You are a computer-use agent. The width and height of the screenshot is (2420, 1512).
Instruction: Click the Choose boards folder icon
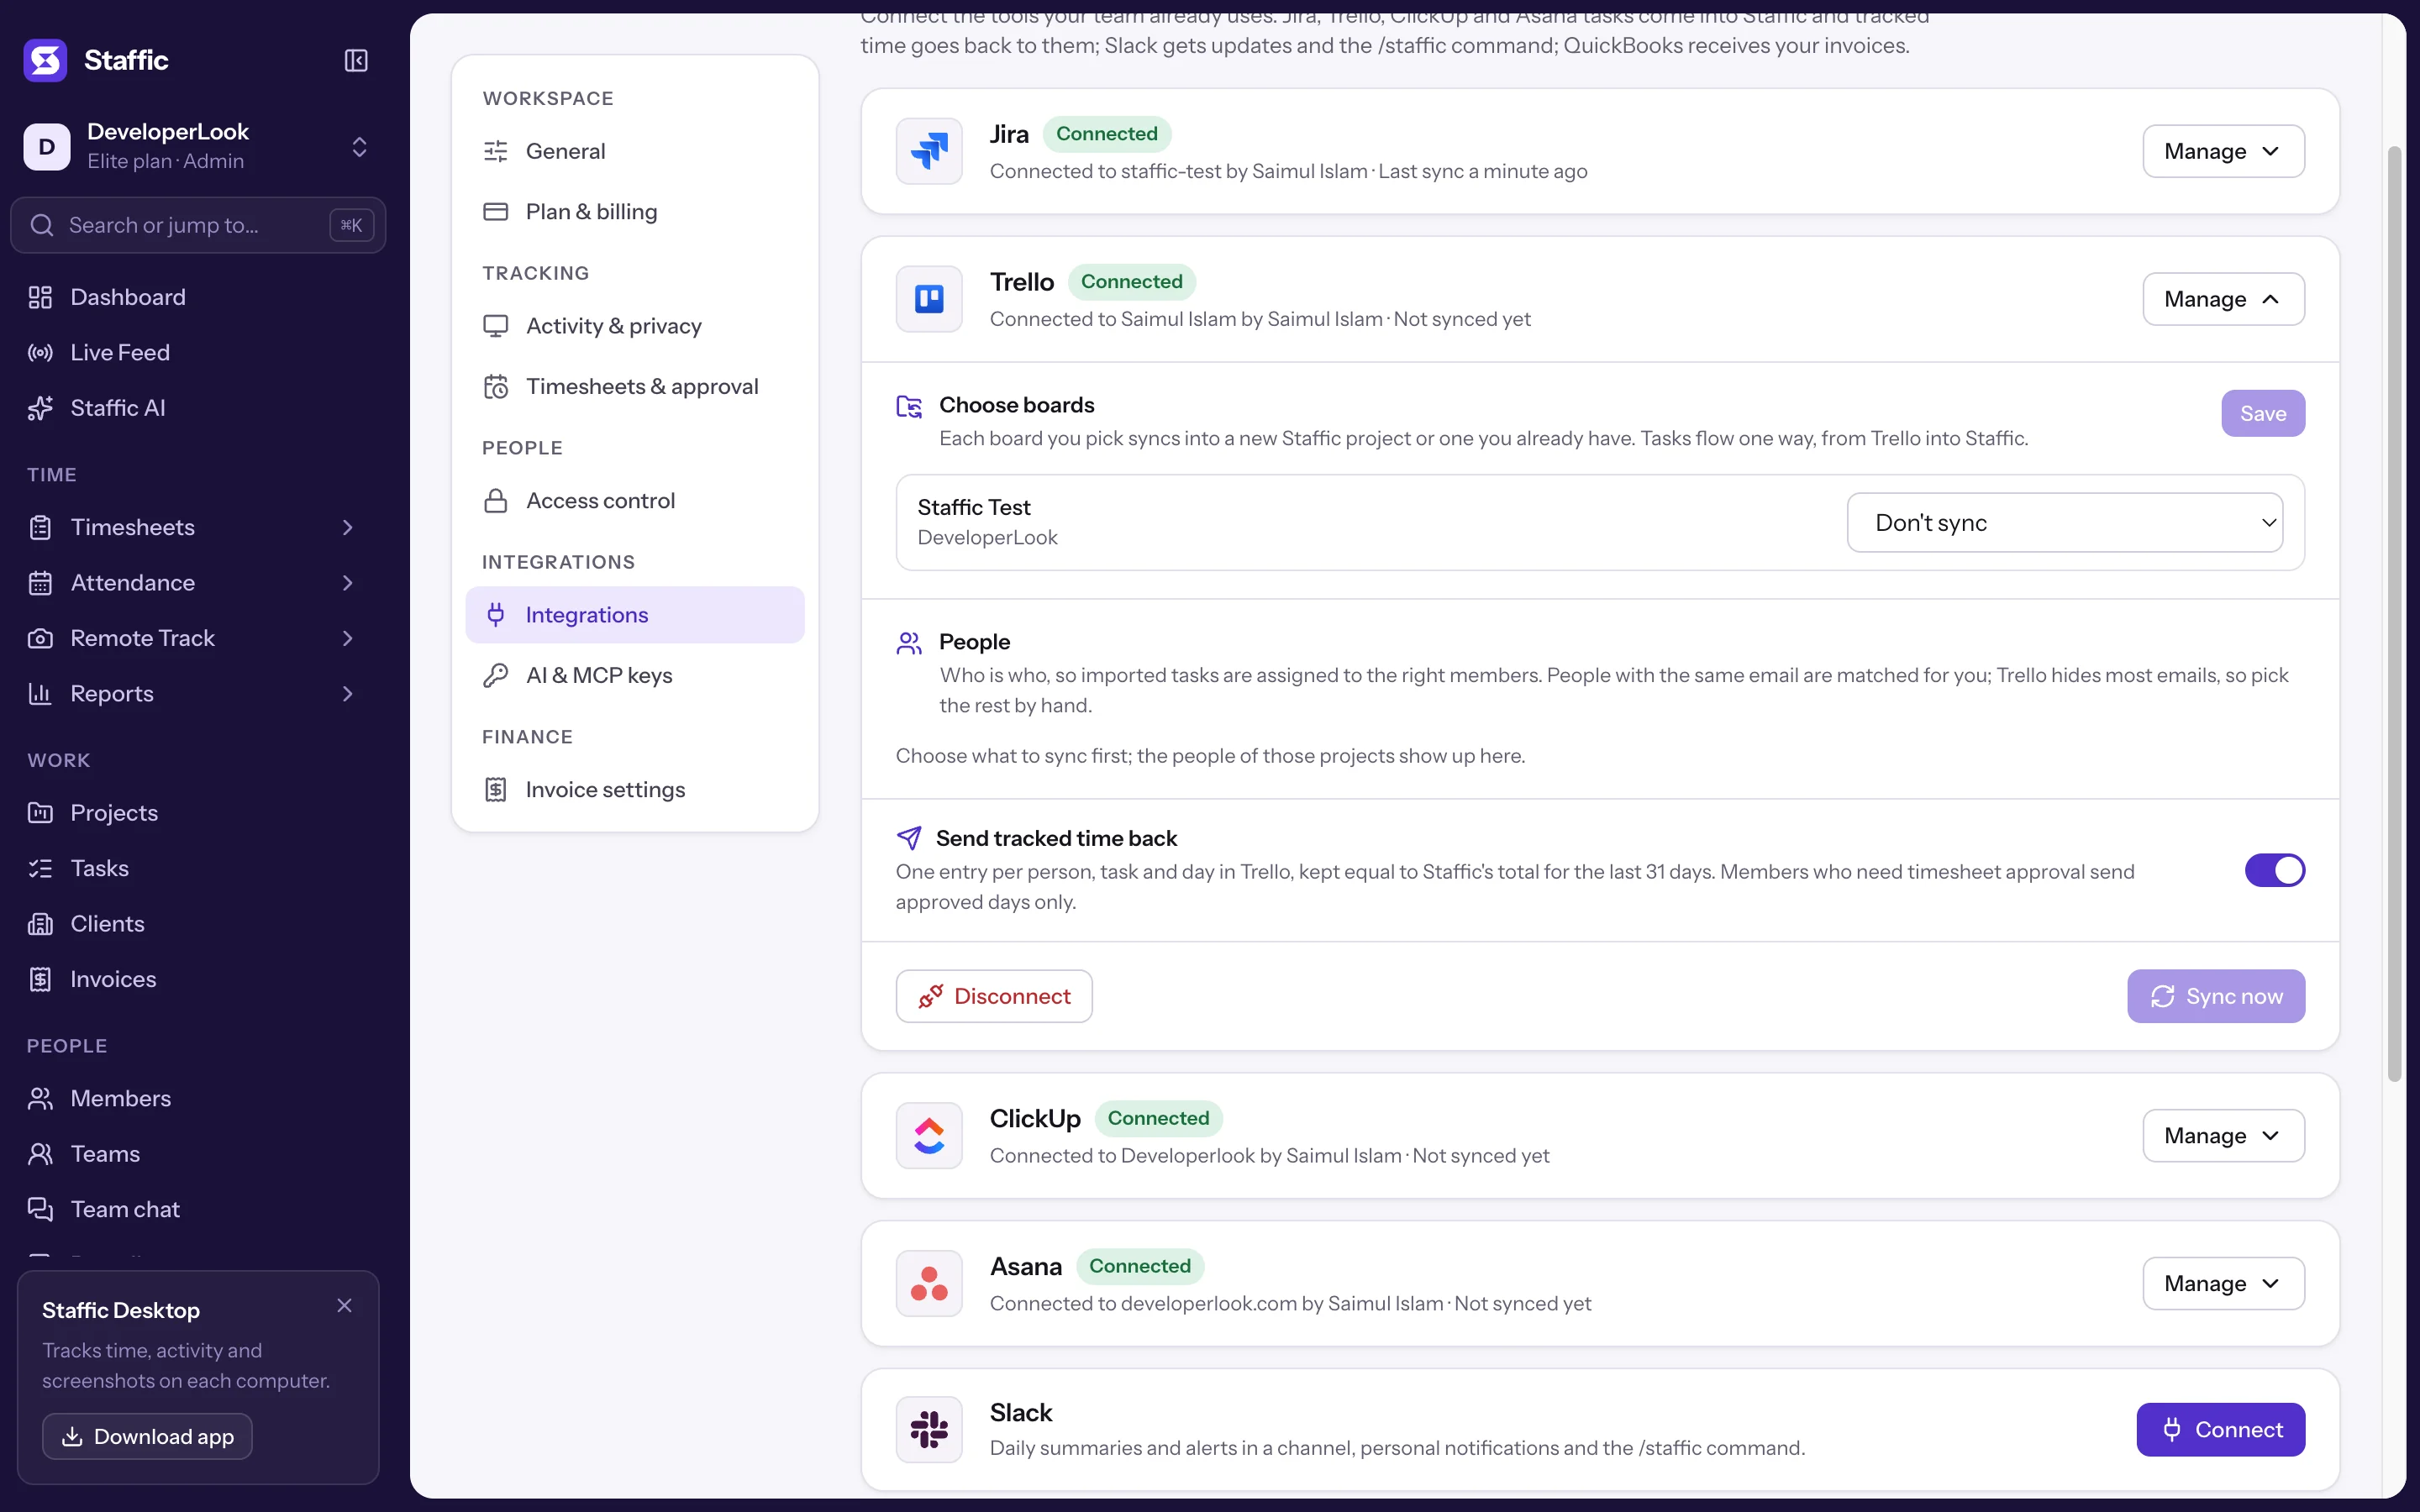coord(909,406)
